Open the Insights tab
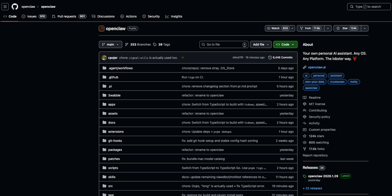The width and height of the screenshot is (392, 196). click(x=174, y=17)
